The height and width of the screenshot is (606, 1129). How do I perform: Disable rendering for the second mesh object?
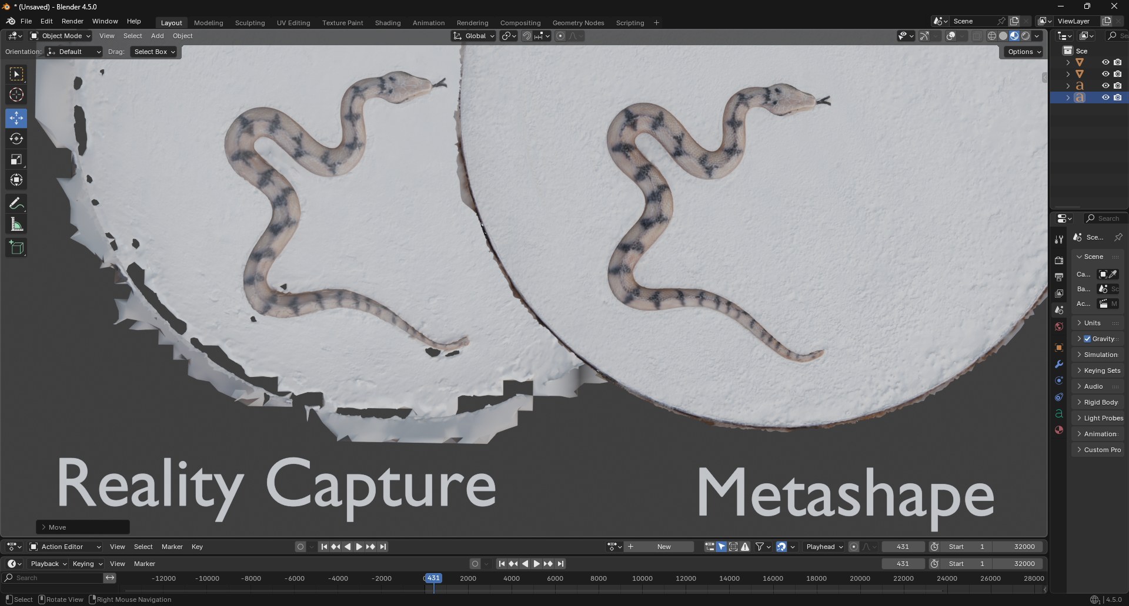click(x=1118, y=74)
